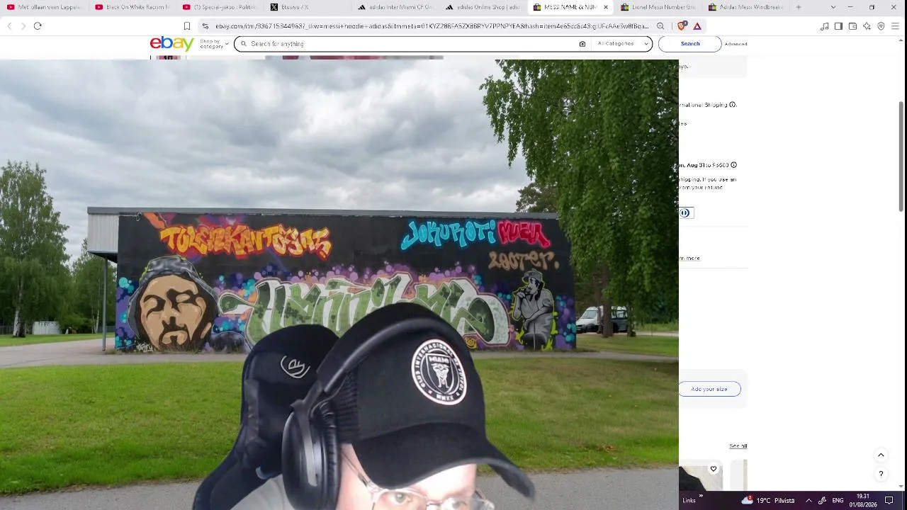Close the MESSI NAME & NUM tab
This screenshot has width=907, height=510.
(x=606, y=7)
